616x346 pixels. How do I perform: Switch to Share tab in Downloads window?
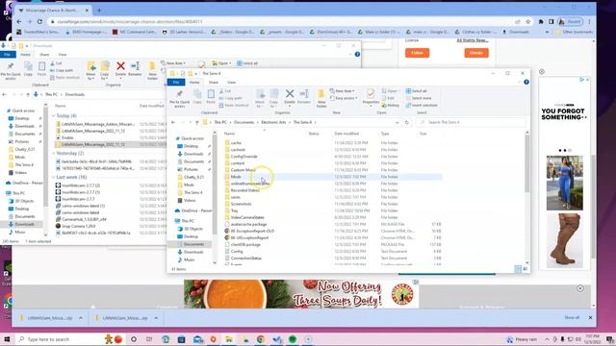point(44,55)
